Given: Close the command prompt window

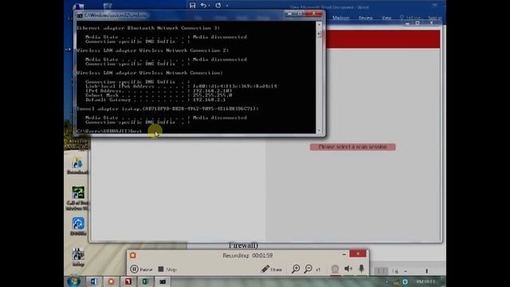Looking at the screenshot, I should click(x=313, y=14).
